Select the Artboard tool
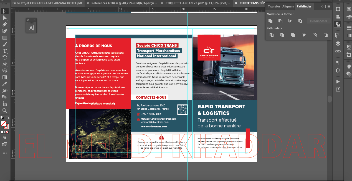 (x=5, y=104)
